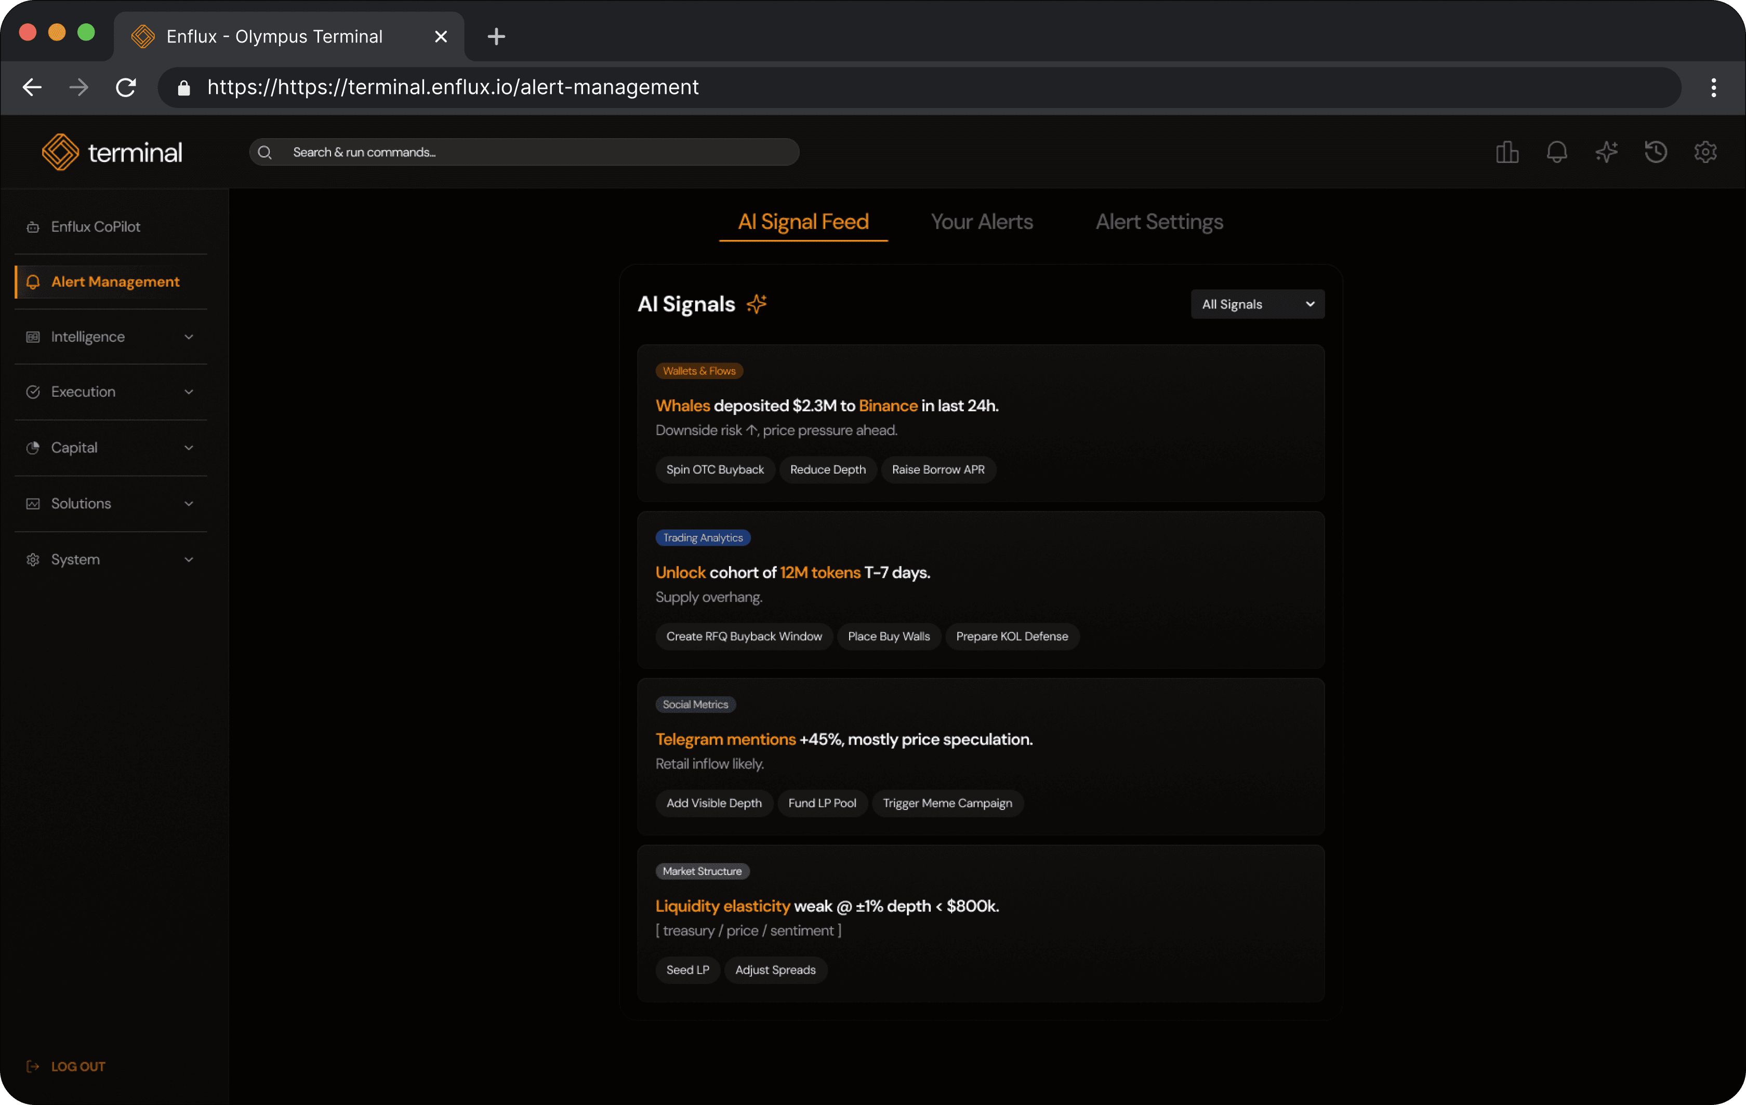Click the notification bell in top bar
1746x1105 pixels.
[x=1557, y=152]
